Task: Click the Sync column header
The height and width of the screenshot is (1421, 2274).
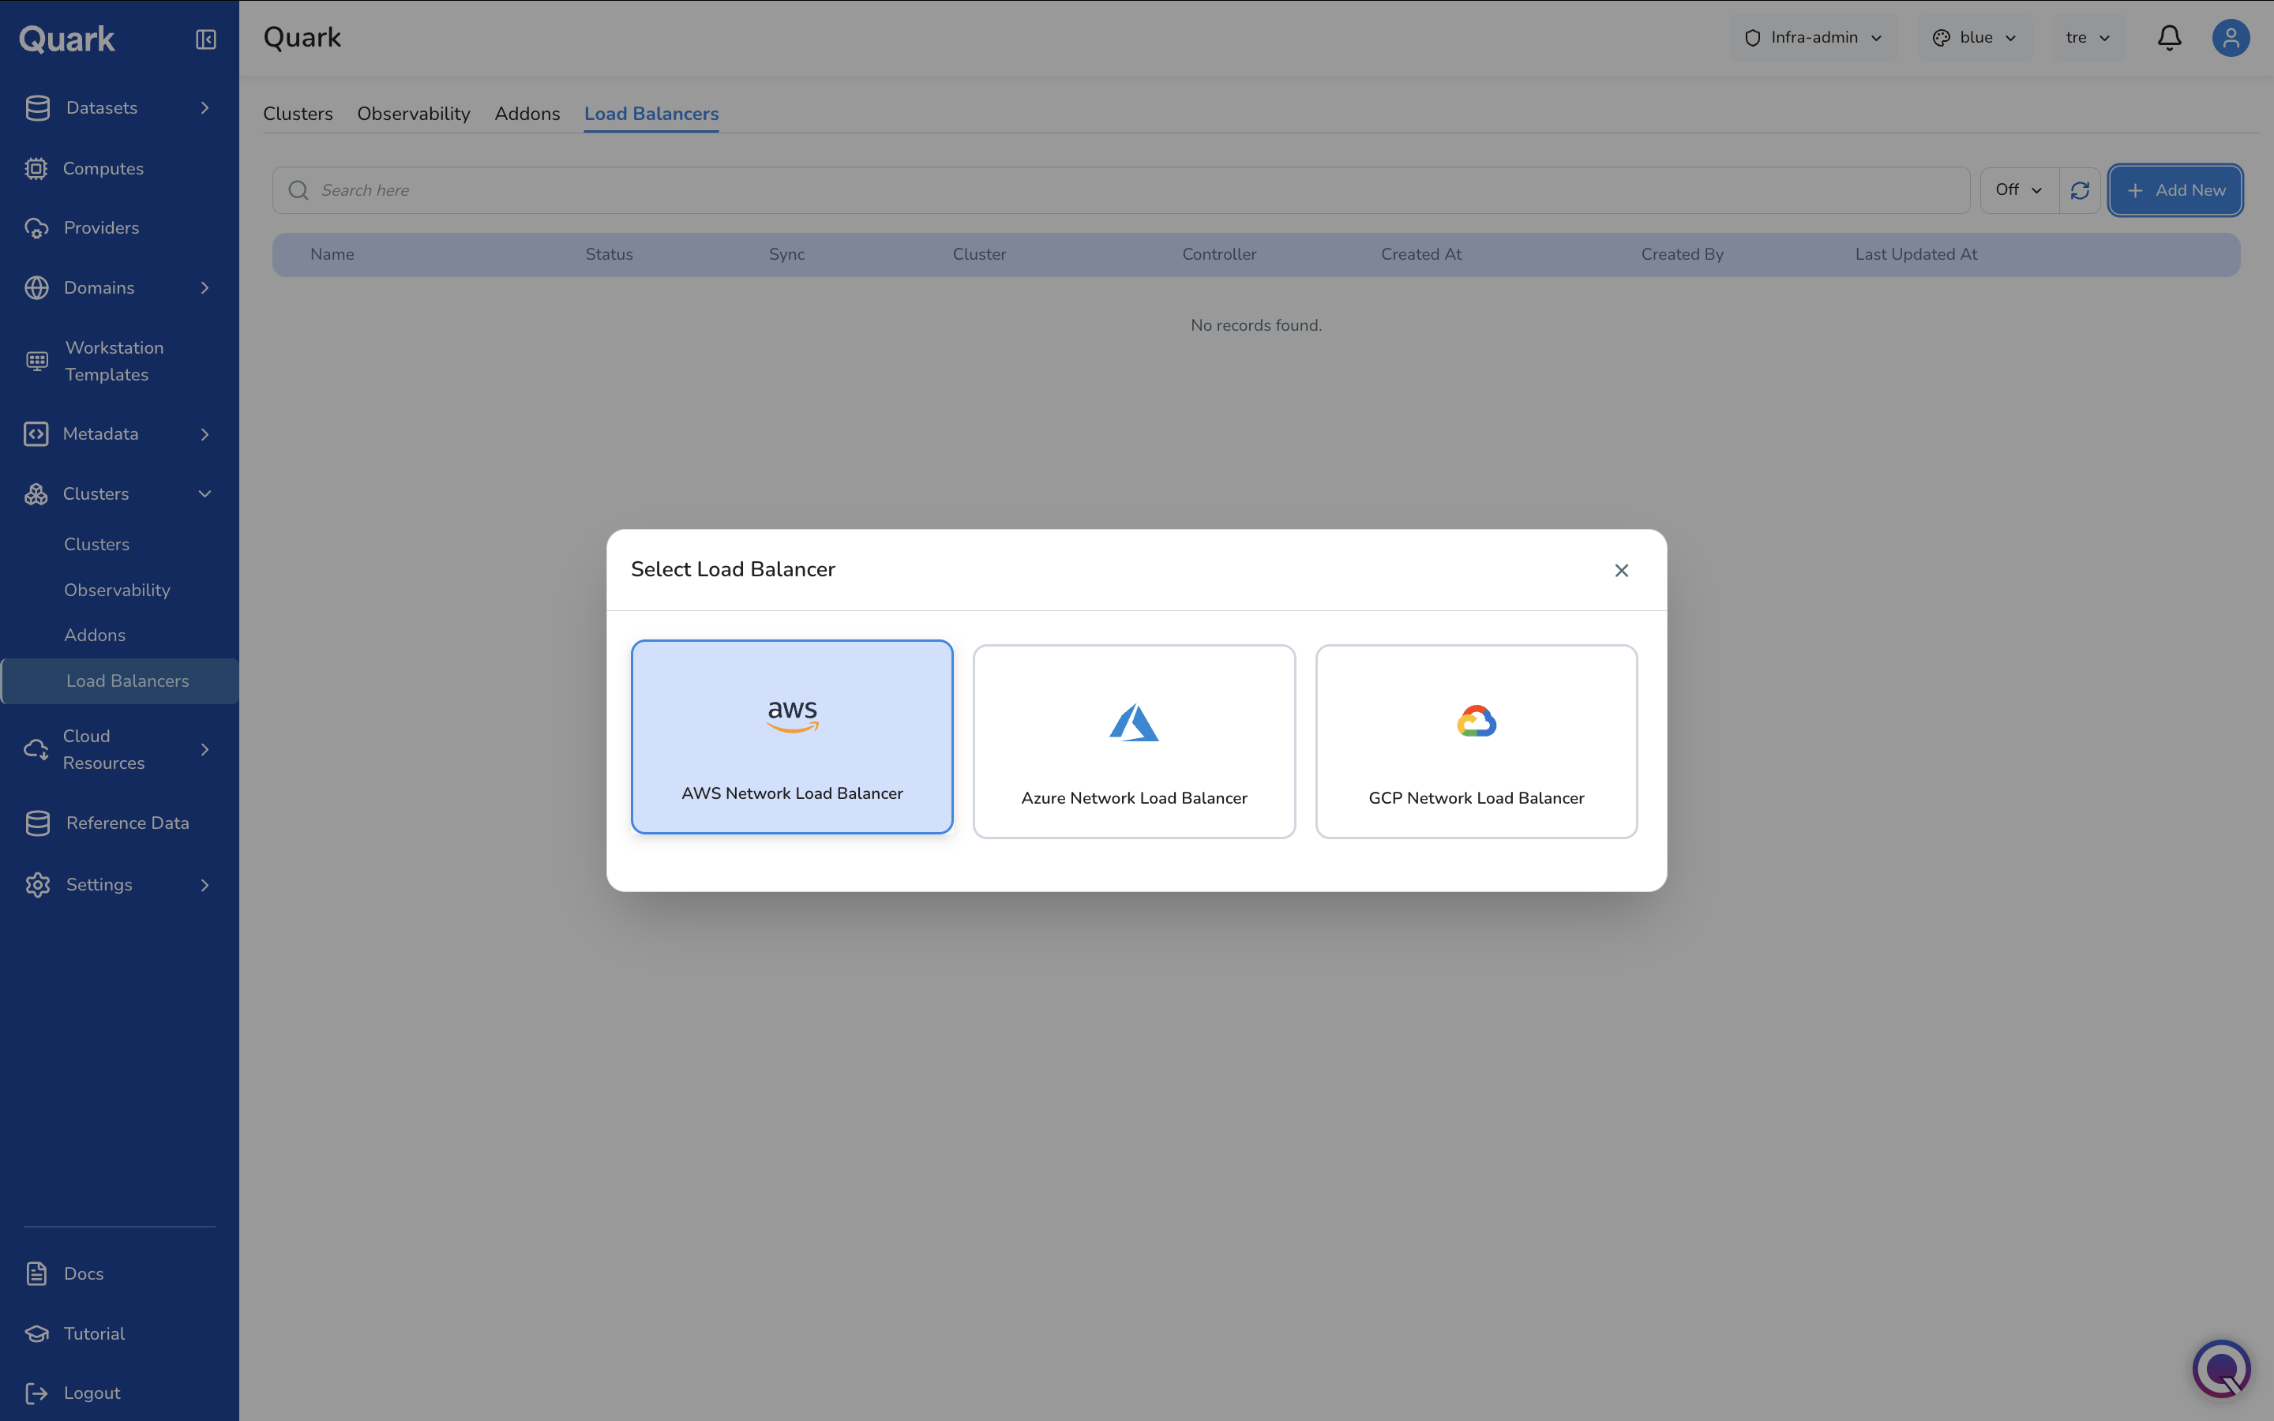Action: pos(786,255)
